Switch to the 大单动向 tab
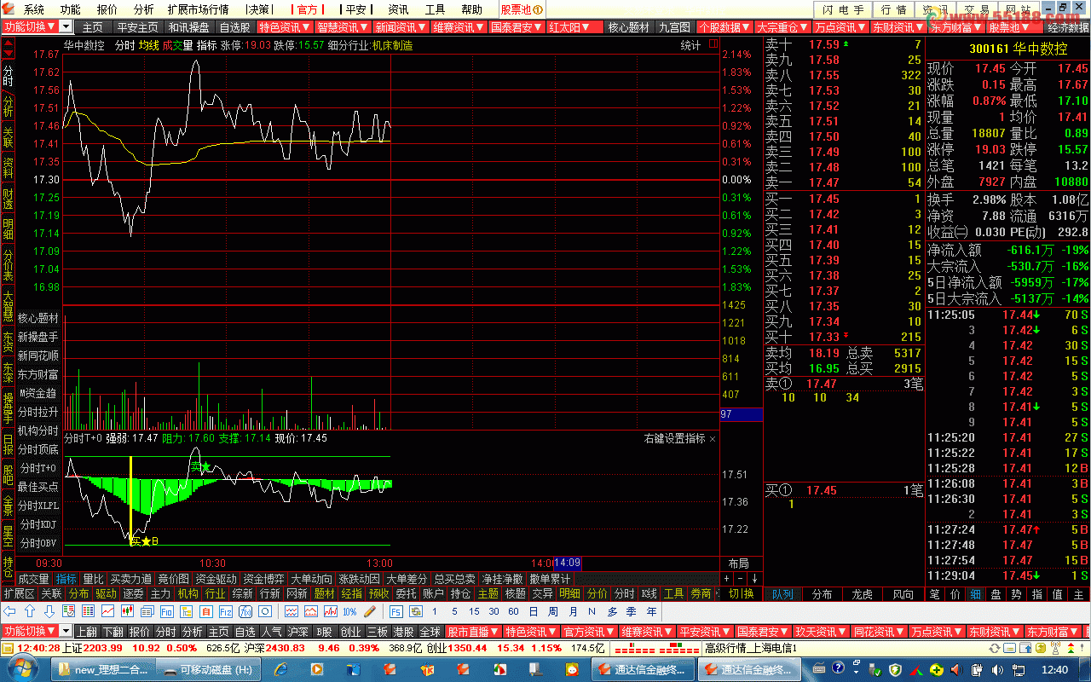Screen dimensions: 1091x682 coord(311,579)
